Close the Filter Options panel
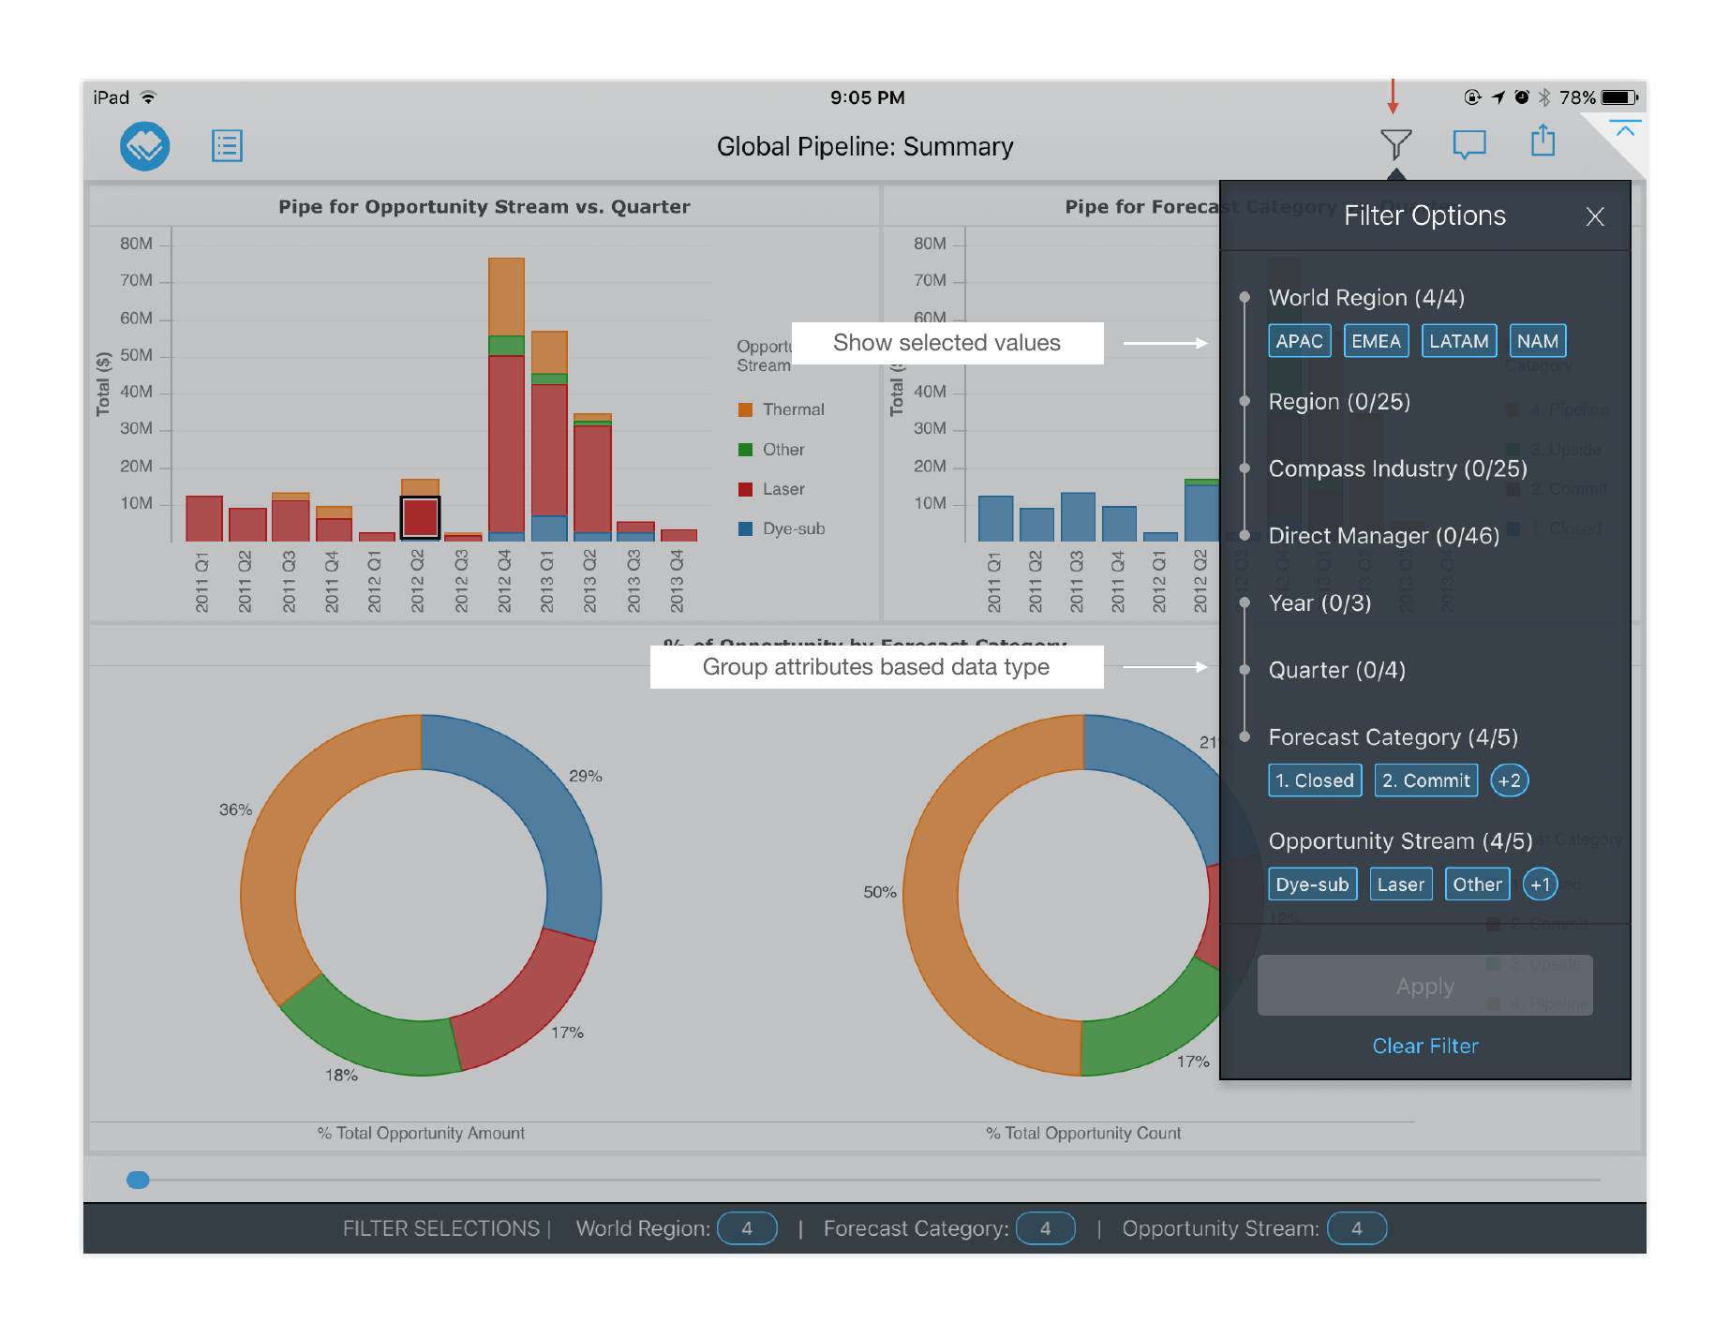 (1595, 216)
